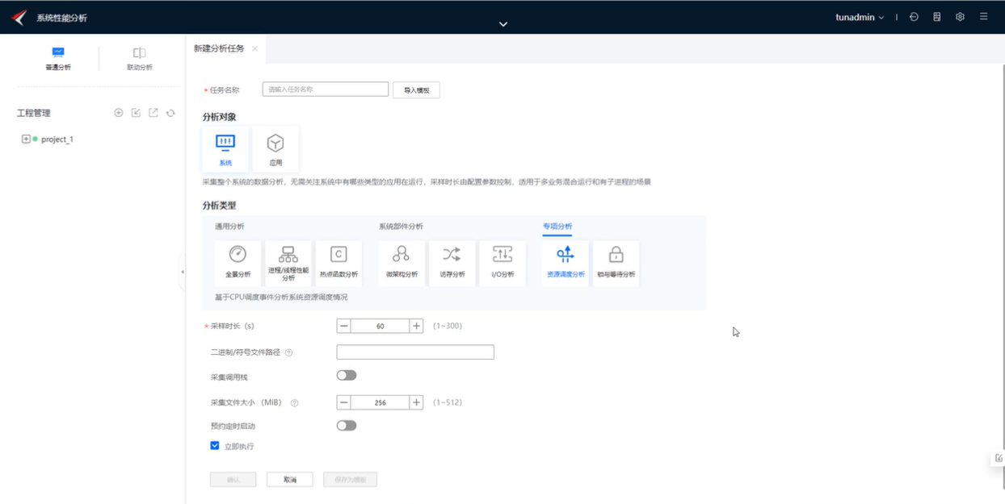1005x504 pixels.
Task: Select 资源调度分析 analysis type
Action: tap(566, 263)
